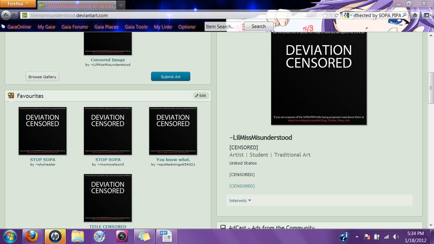Viewport: 434px width, 244px height.
Task: Open HP application in taskbar
Action: point(55,236)
